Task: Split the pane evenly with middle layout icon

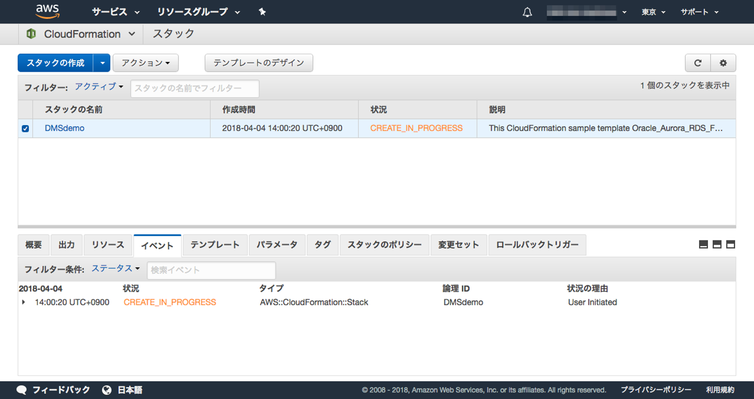Action: pyautogui.click(x=717, y=245)
